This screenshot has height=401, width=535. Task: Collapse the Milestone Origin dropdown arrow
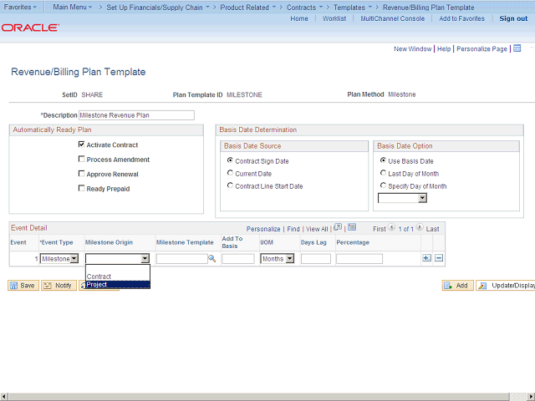point(145,259)
